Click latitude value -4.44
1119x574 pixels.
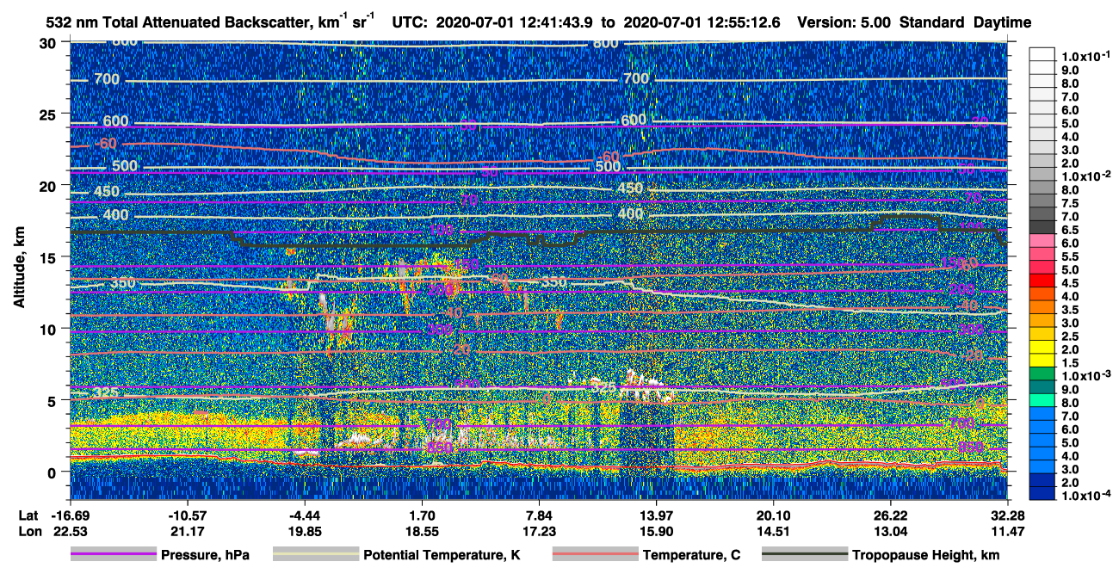[304, 515]
